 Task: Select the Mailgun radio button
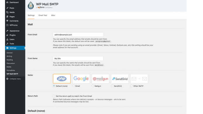coord(93,86)
